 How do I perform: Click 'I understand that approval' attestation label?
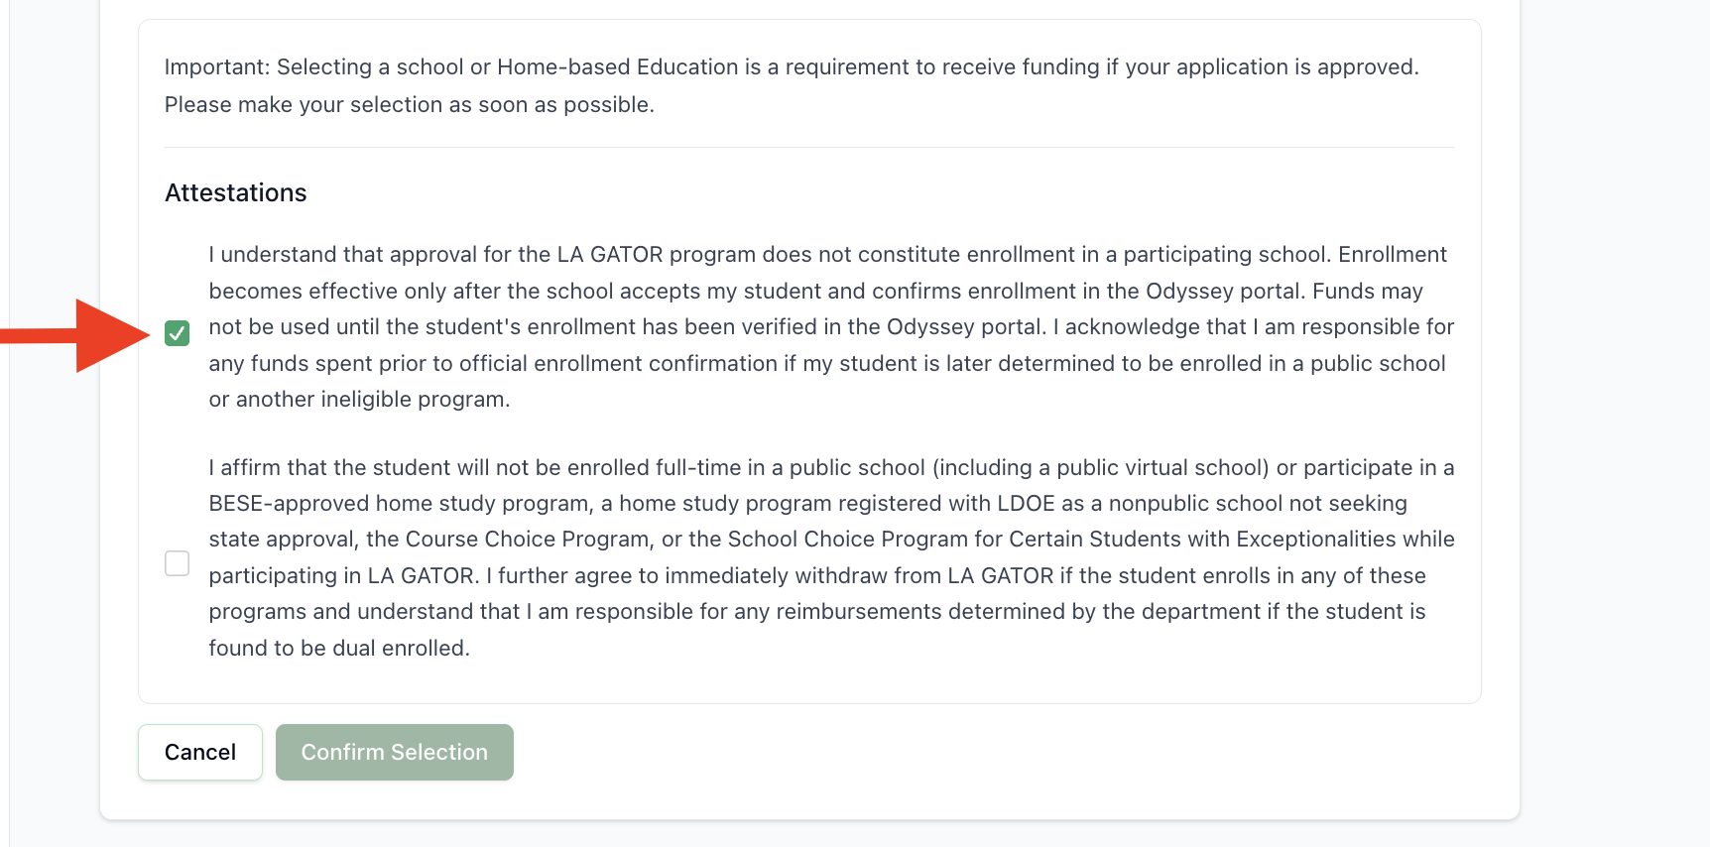[x=827, y=255]
